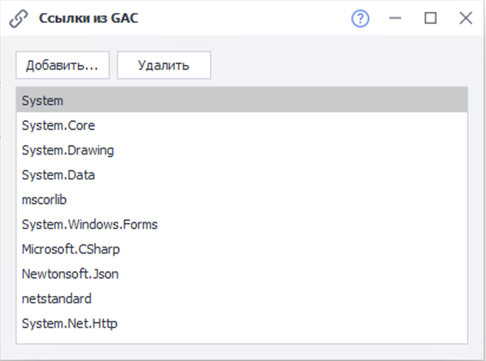Image resolution: width=486 pixels, height=361 pixels.
Task: Minimize the Ссылки из GAC window
Action: [395, 19]
